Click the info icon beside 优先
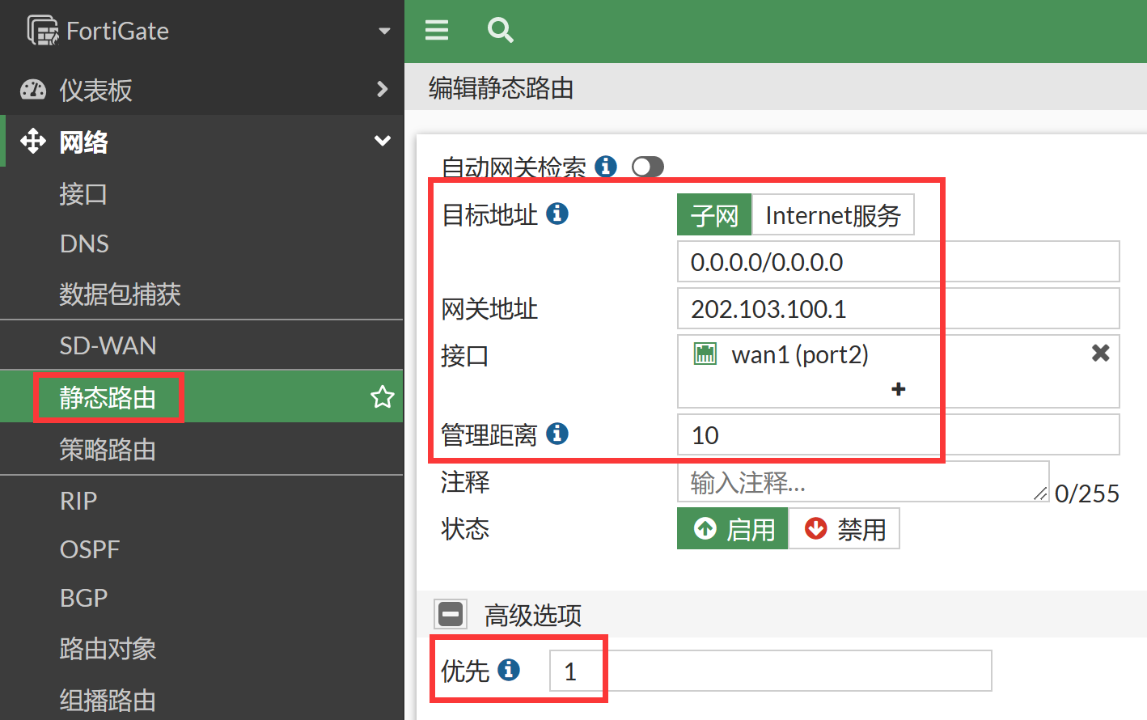Viewport: 1147px width, 720px height. pos(509,670)
